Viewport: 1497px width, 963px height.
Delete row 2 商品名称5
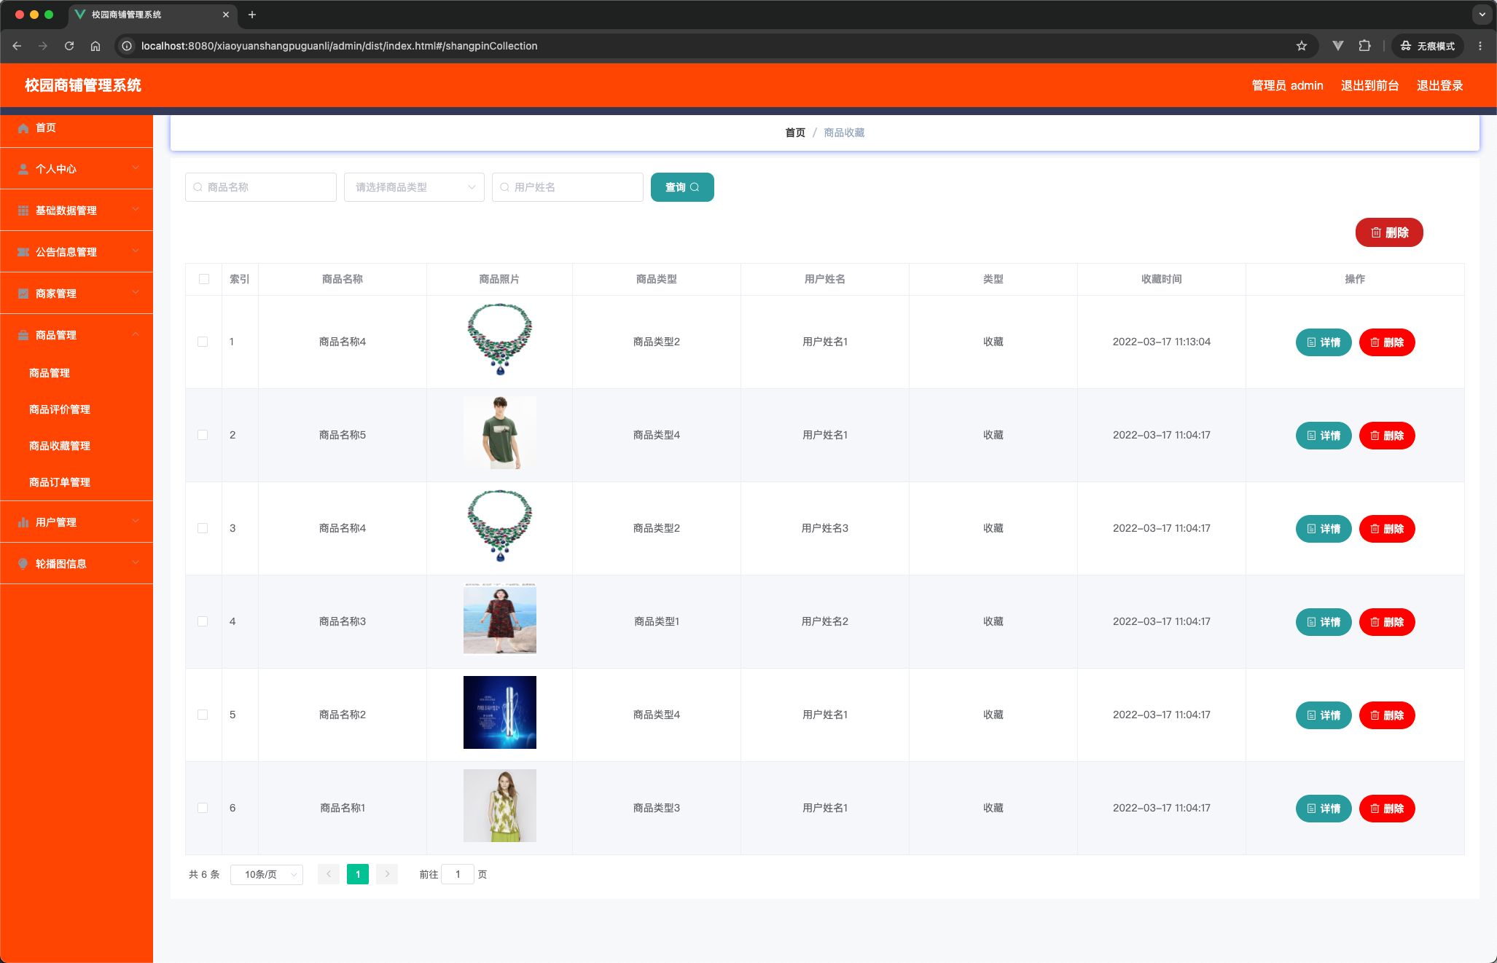[x=1387, y=436]
